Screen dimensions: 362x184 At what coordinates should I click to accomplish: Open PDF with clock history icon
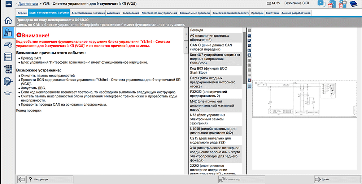pos(332,4)
